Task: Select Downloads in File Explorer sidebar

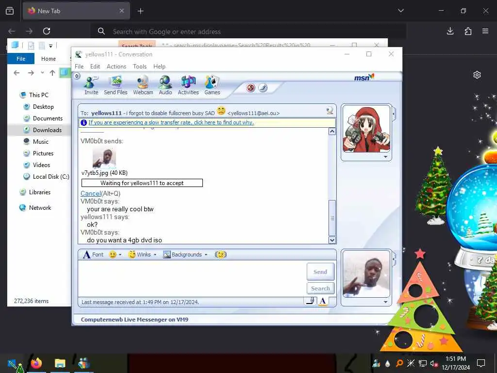Action: (47, 130)
